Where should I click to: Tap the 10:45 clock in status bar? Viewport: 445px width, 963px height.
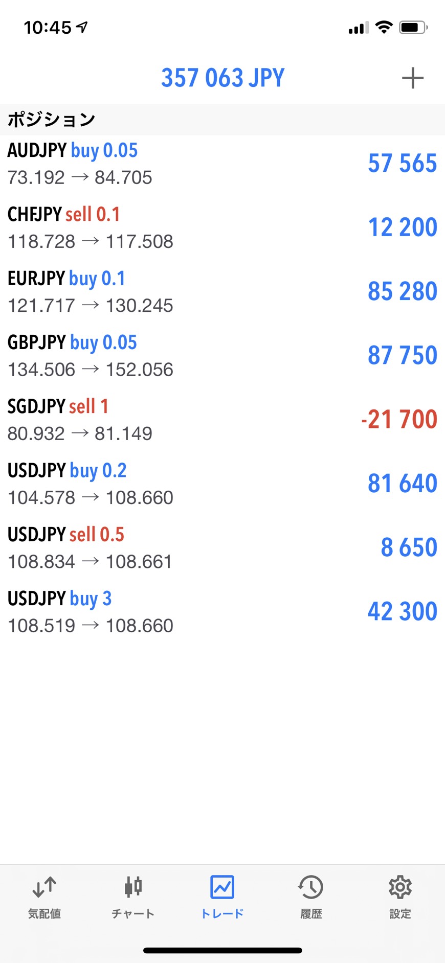(48, 28)
